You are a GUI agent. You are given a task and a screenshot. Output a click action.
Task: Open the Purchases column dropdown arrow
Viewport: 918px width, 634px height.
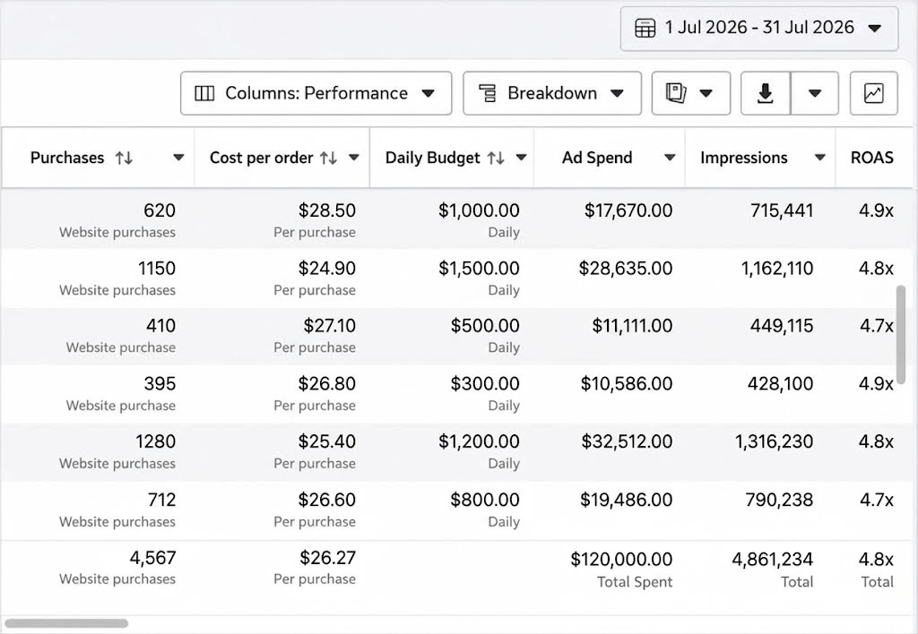point(178,158)
